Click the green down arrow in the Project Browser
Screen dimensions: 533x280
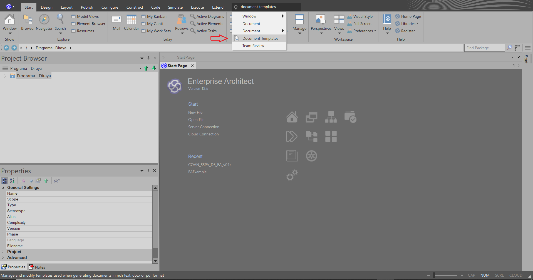(x=154, y=68)
